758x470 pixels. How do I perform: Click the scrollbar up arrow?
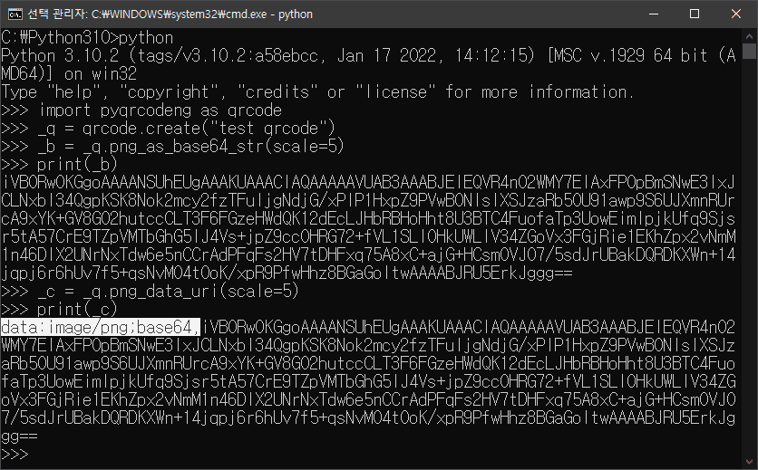749,37
